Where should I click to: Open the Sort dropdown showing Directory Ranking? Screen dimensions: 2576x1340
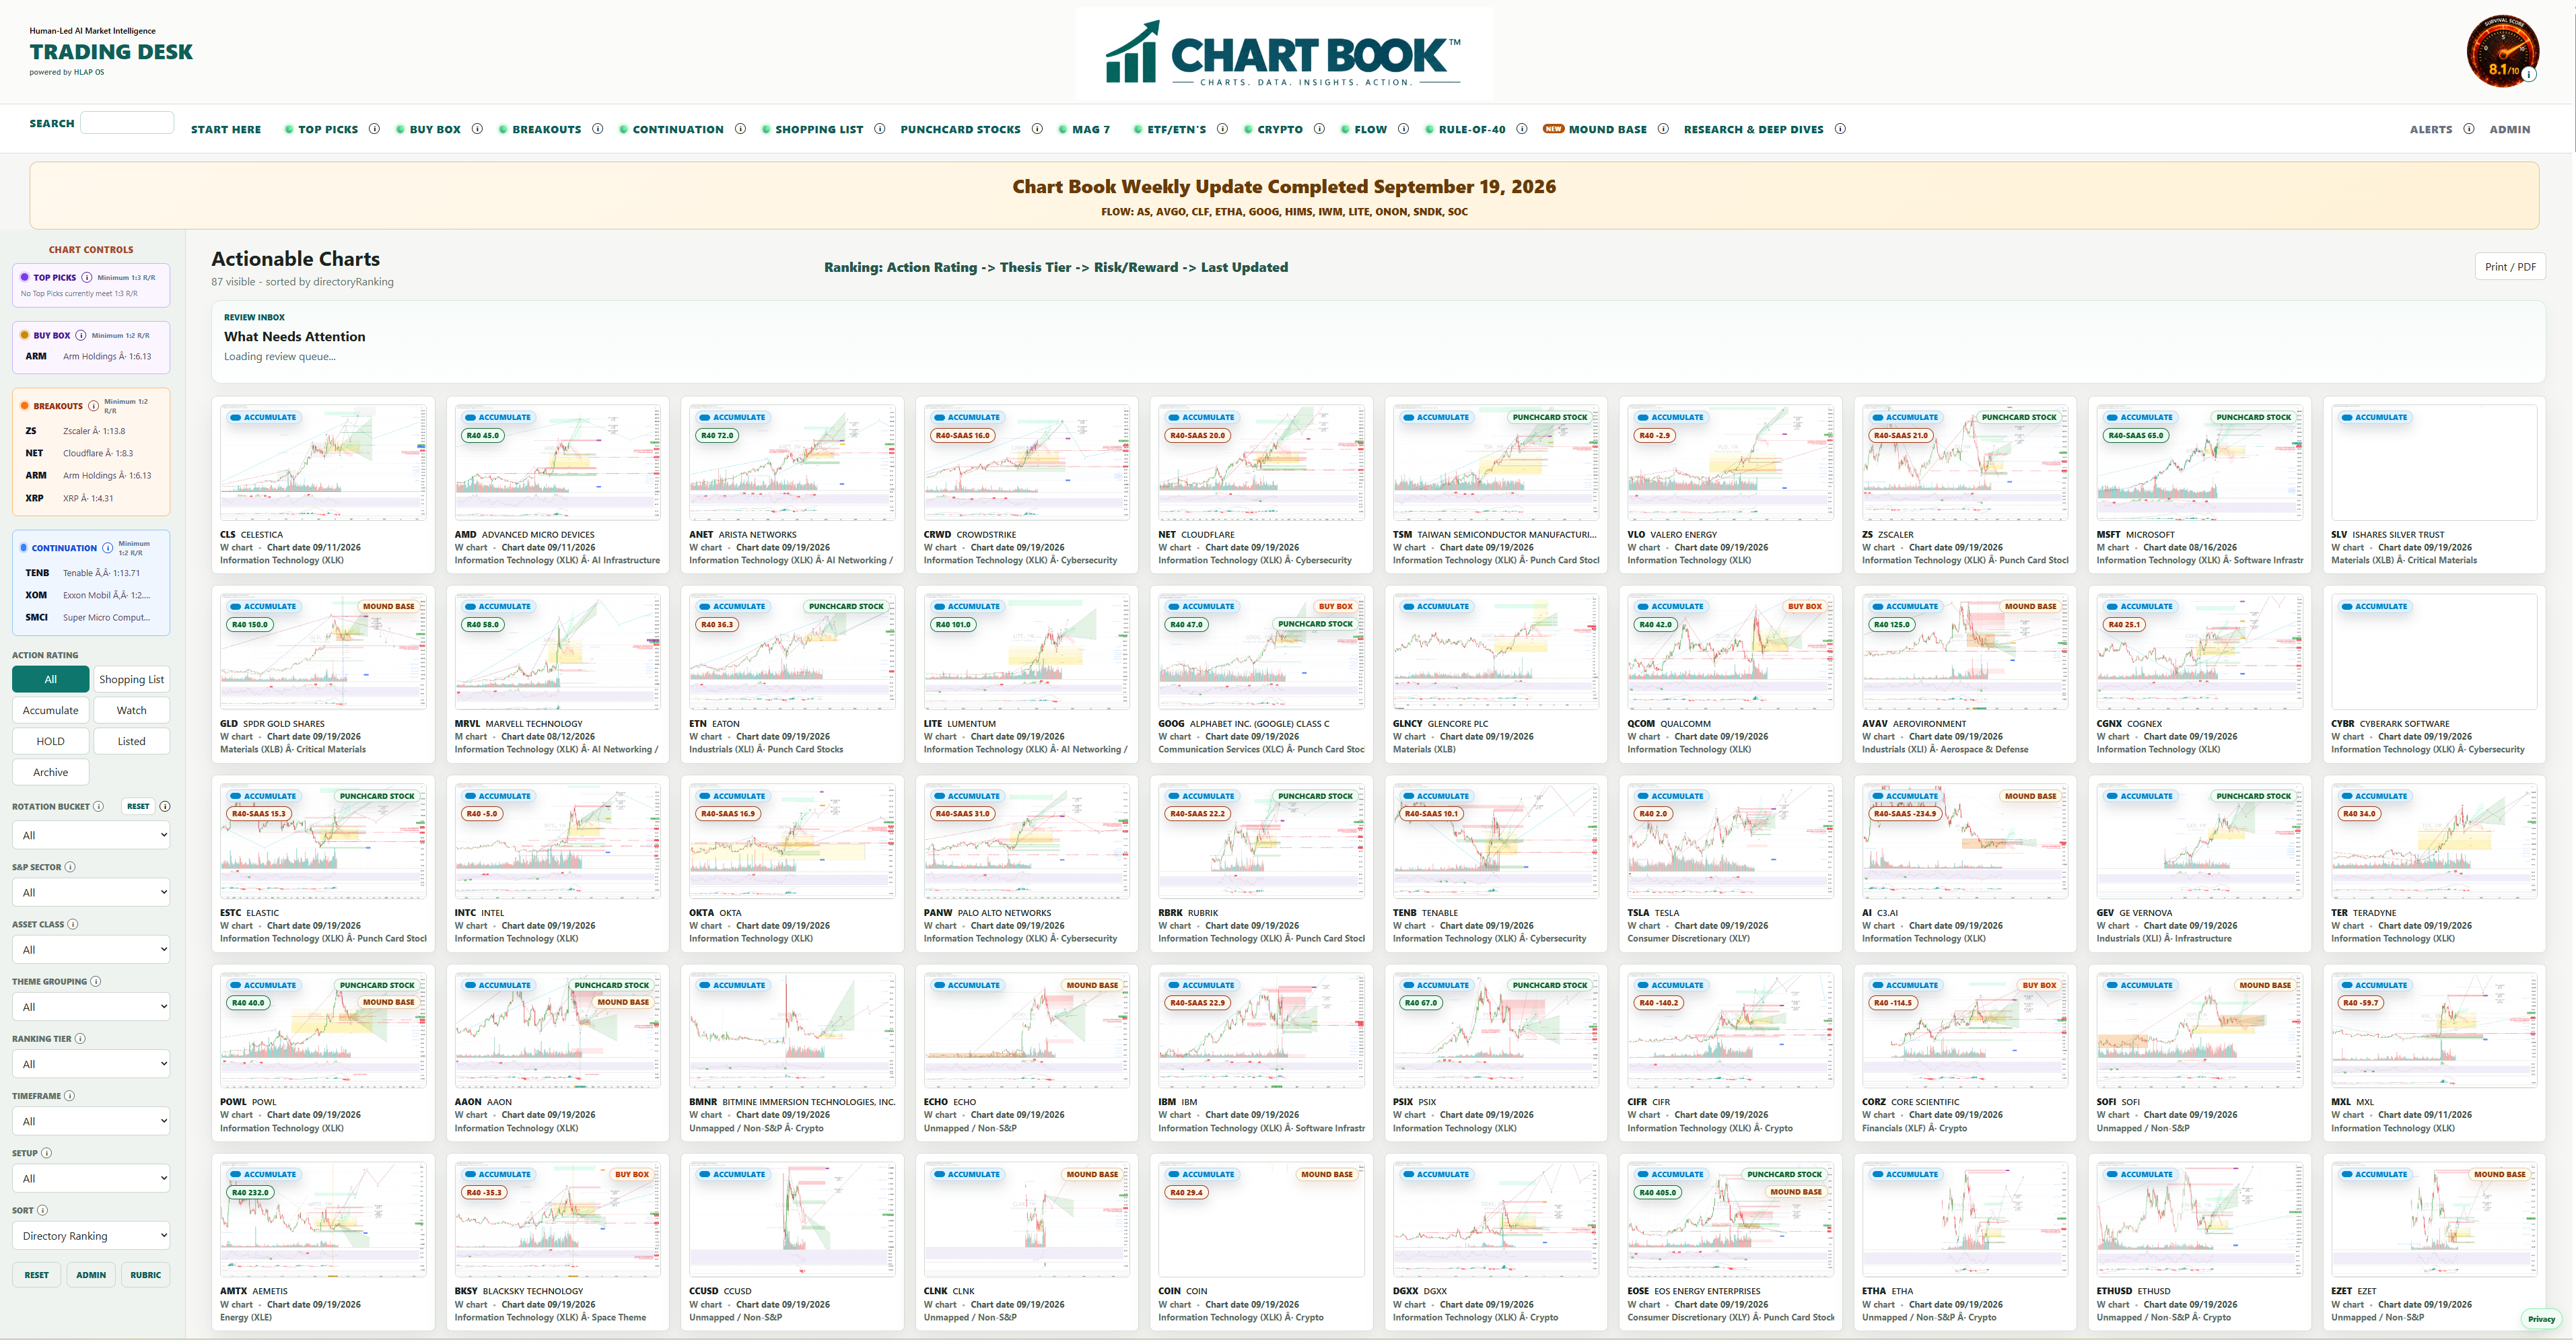pos(91,1236)
